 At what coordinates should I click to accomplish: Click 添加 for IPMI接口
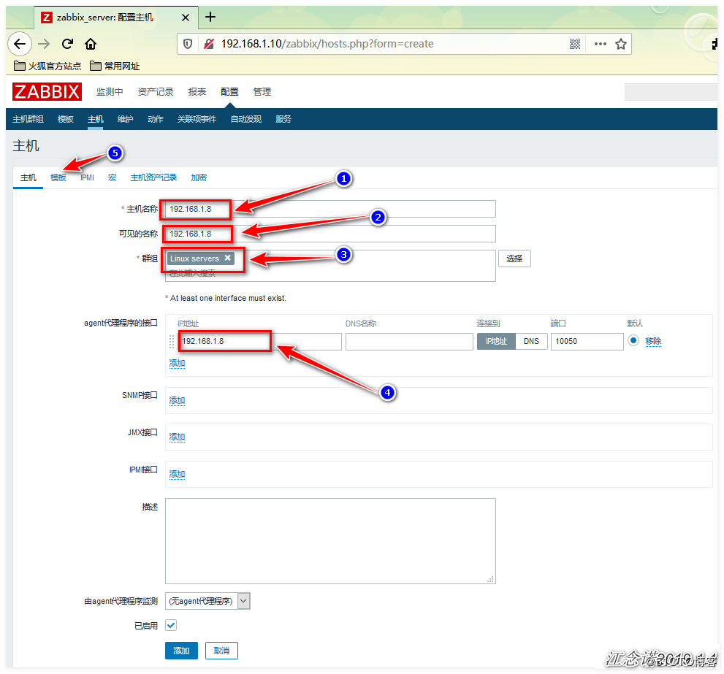pyautogui.click(x=177, y=474)
